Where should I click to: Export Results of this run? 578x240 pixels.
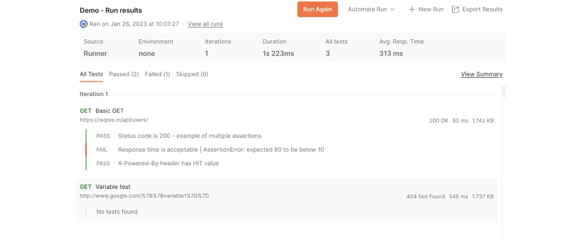point(477,9)
